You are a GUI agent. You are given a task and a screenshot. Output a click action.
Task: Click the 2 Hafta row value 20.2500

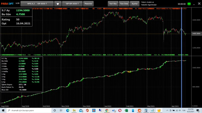(22, 71)
